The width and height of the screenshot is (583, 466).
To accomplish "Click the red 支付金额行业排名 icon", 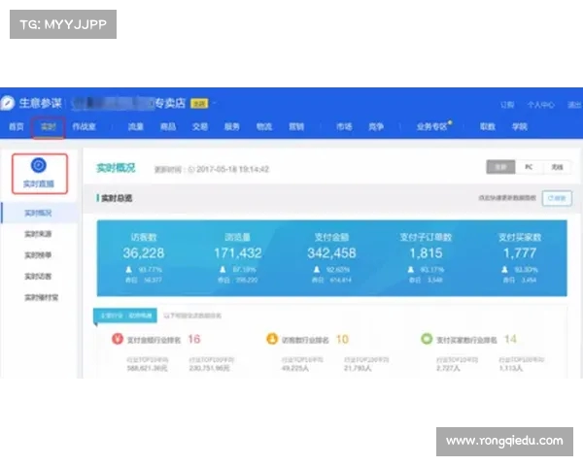I will click(x=119, y=340).
